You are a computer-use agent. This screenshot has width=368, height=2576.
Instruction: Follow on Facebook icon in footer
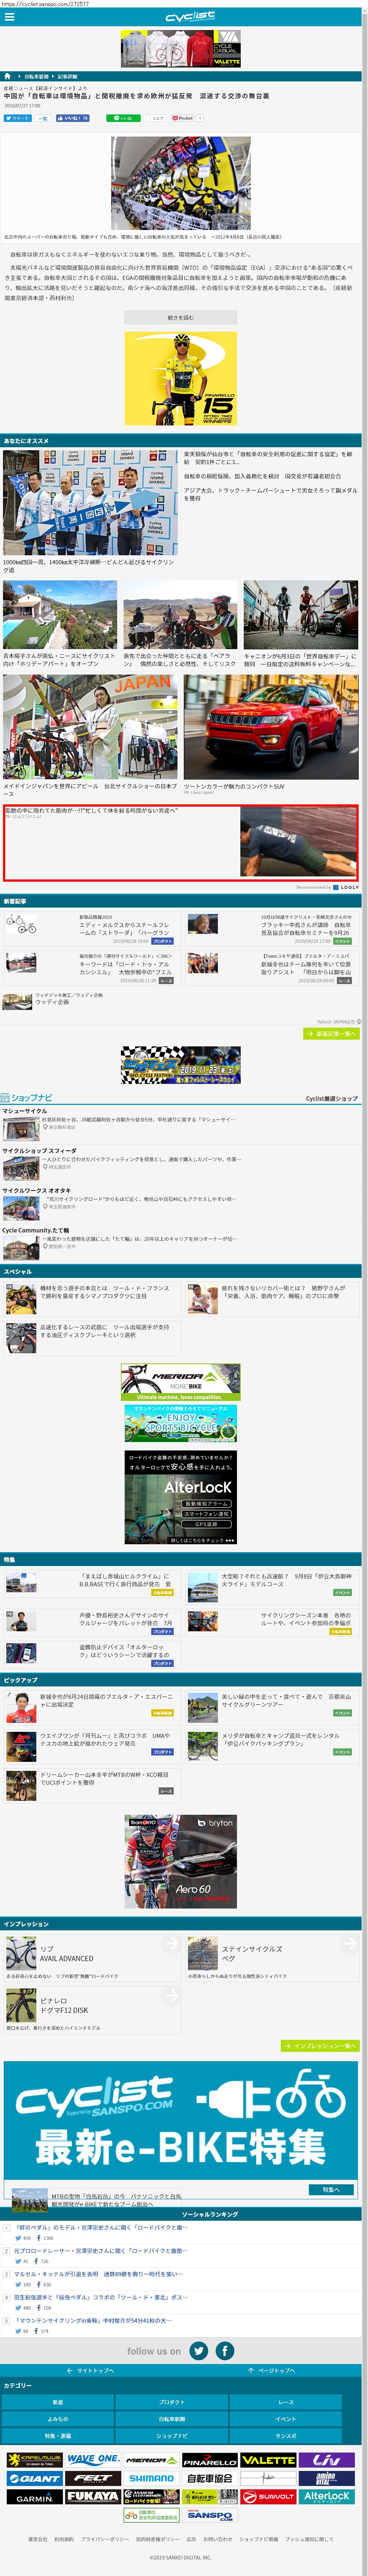pyautogui.click(x=225, y=2350)
